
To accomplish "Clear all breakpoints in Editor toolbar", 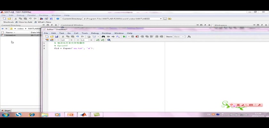I will [x=137, y=36].
